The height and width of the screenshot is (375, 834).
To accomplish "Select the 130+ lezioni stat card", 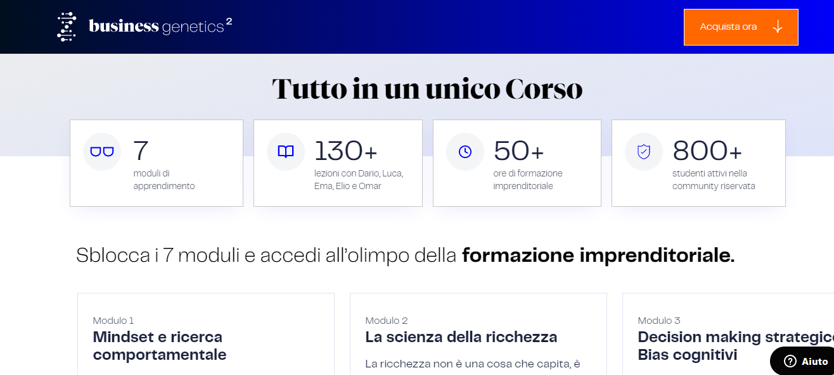I will pos(338,163).
